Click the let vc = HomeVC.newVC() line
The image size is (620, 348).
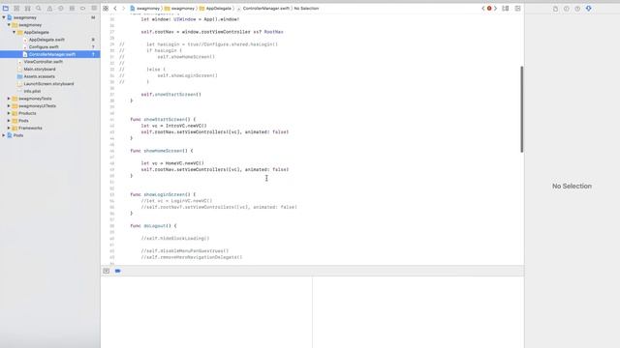click(x=172, y=163)
